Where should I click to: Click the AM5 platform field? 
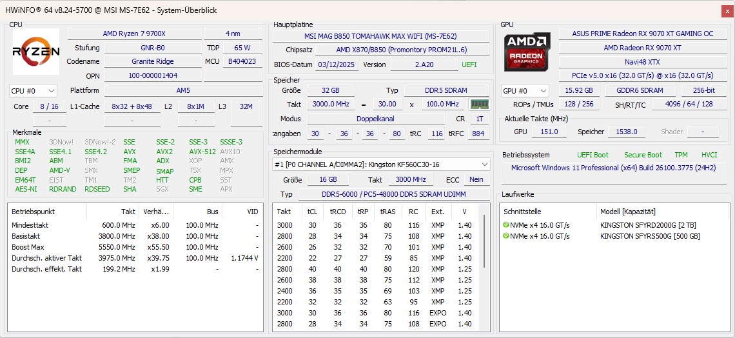[x=183, y=90]
